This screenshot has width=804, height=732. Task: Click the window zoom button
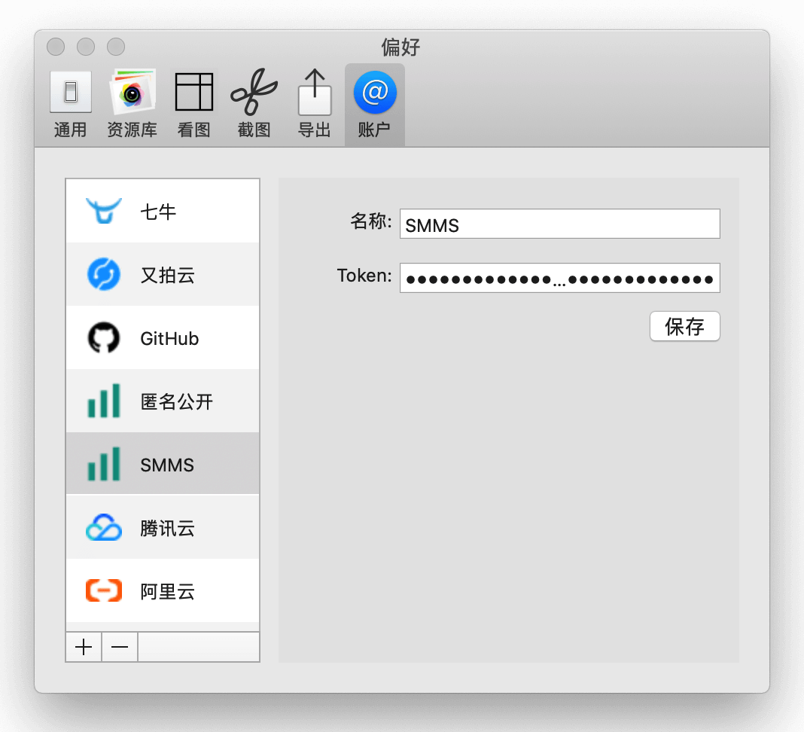pyautogui.click(x=116, y=47)
